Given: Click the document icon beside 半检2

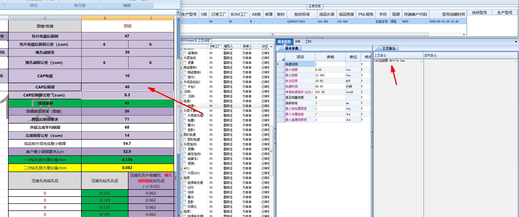Looking at the screenshot, I should pyautogui.click(x=184, y=87).
